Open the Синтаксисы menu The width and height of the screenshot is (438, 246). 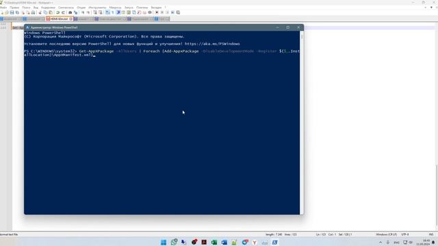[66, 8]
